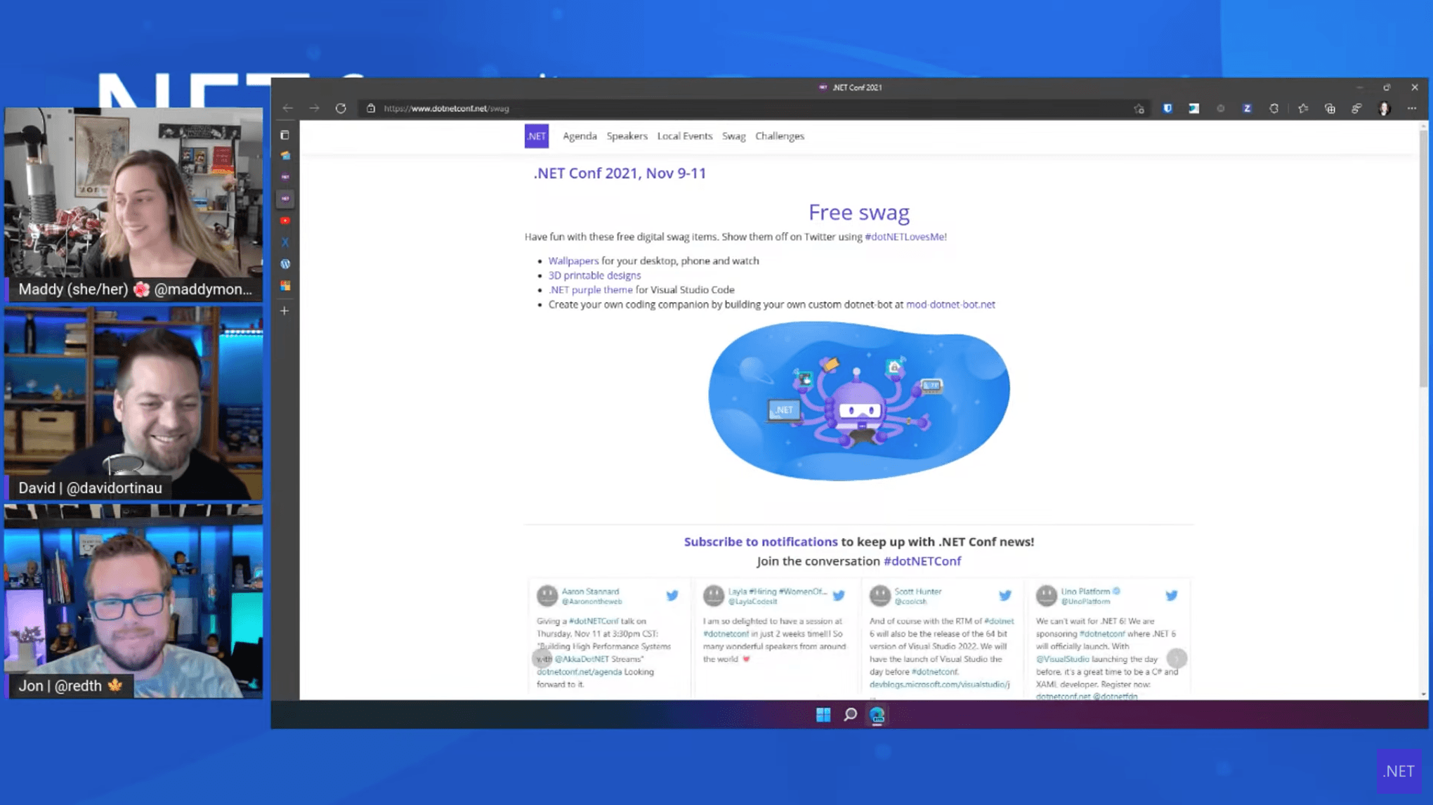Add this page to favorites (star icon)
The width and height of the screenshot is (1433, 805).
[x=1139, y=109]
